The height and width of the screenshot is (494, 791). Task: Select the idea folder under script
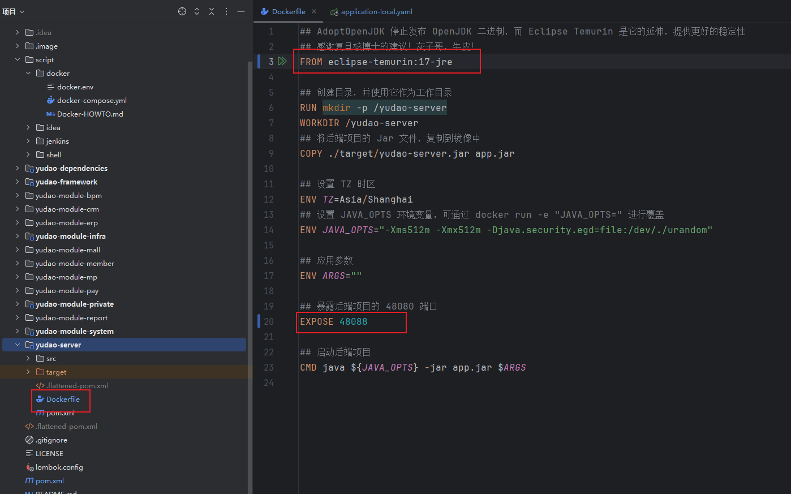(x=53, y=127)
